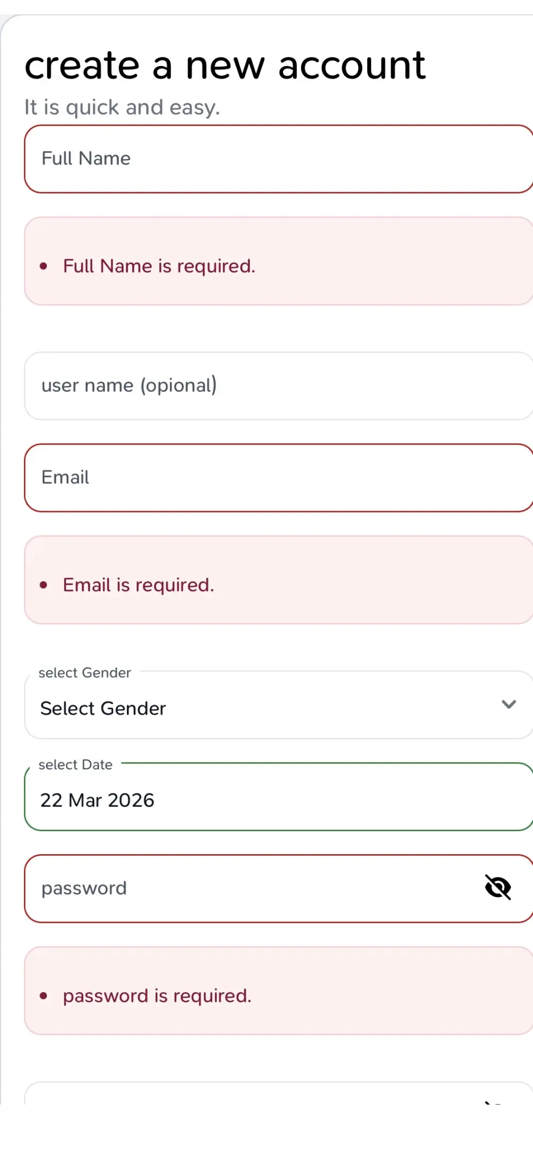Click the 'create a new account' heading
Image resolution: width=533 pixels, height=1152 pixels.
click(225, 64)
